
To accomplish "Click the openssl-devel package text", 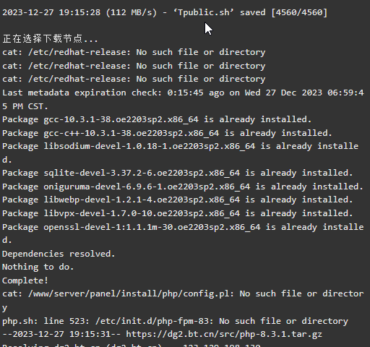I will click(x=152, y=227).
